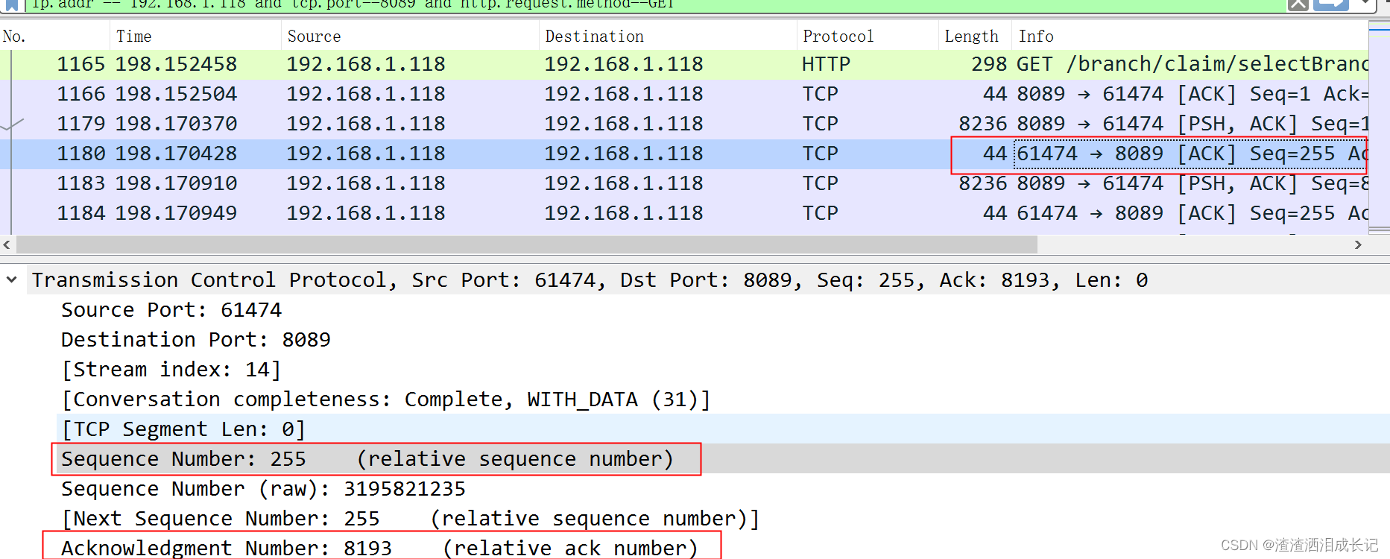Select the Conversation completeness line
This screenshot has width=1390, height=559.
[x=386, y=399]
